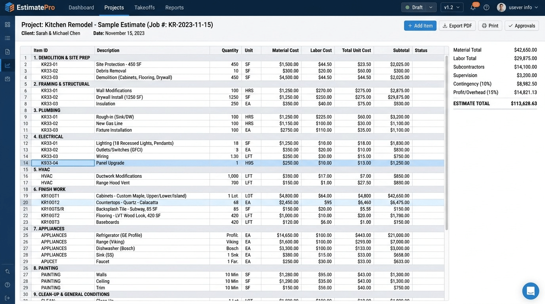Select the chart icon in the sidebar
The width and height of the screenshot is (545, 304).
point(8,65)
